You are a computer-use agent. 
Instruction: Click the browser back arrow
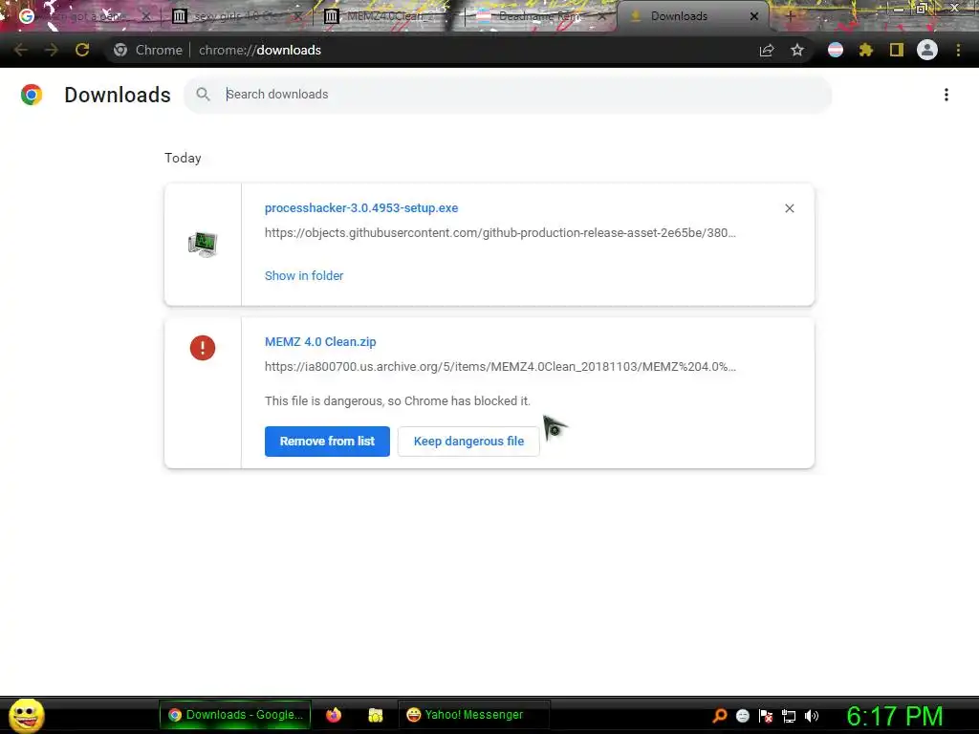(x=21, y=50)
